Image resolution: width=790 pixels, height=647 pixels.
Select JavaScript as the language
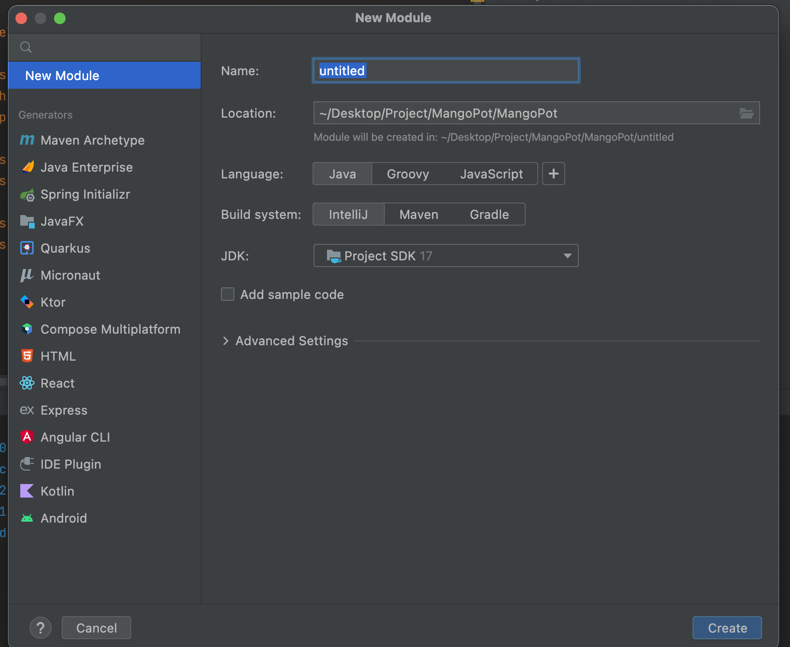491,174
